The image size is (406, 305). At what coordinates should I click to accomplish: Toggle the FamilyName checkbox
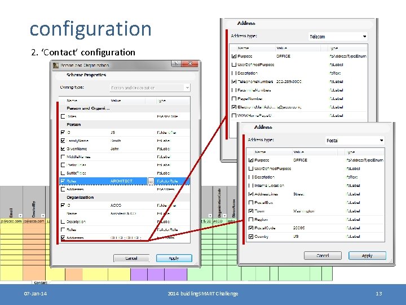click(x=63, y=141)
